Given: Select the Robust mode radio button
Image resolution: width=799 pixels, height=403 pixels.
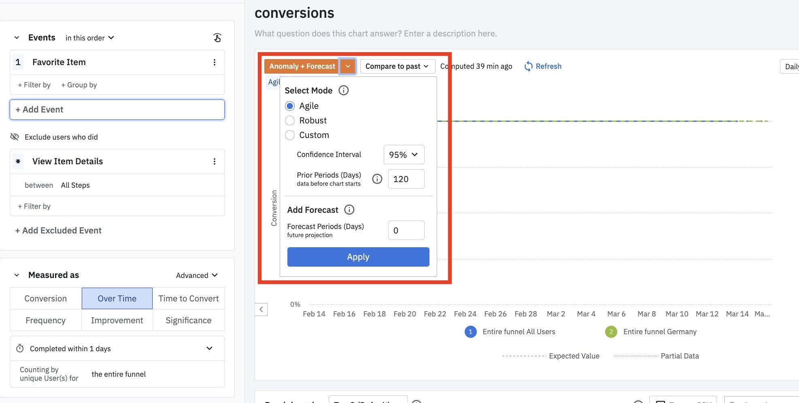Looking at the screenshot, I should [290, 121].
